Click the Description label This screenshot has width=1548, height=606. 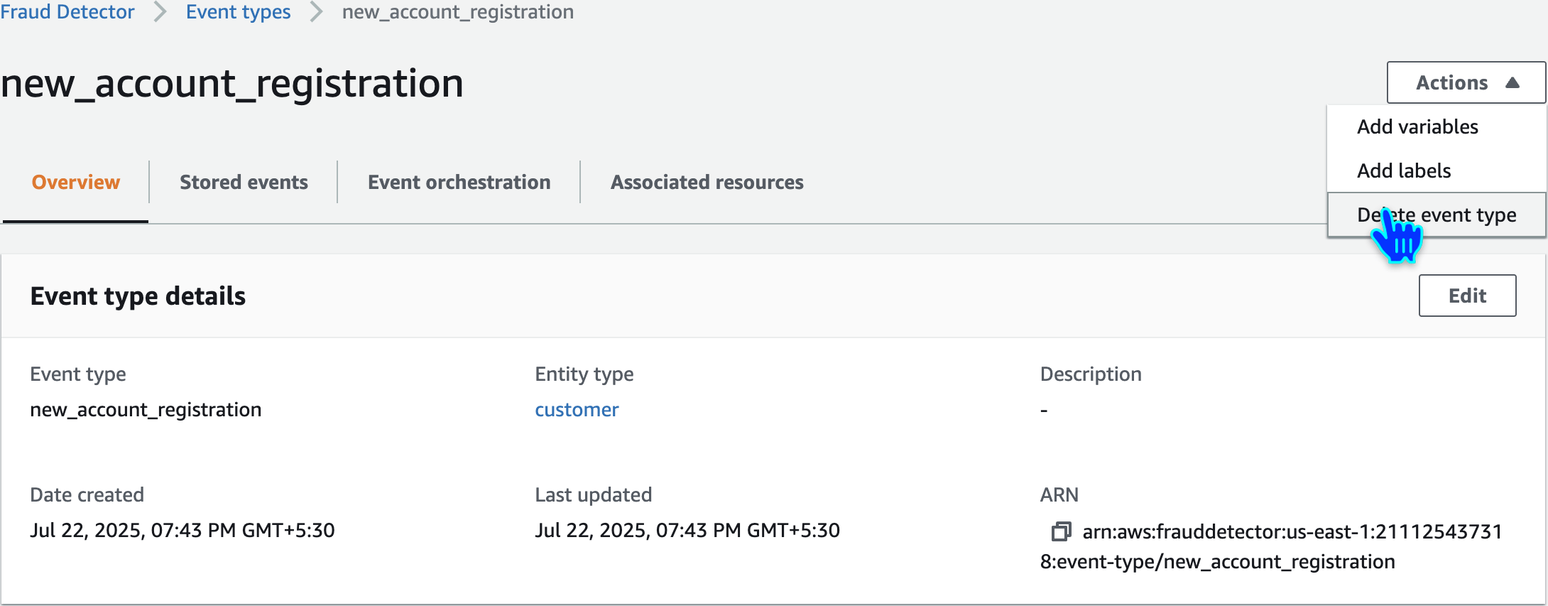[x=1091, y=374]
